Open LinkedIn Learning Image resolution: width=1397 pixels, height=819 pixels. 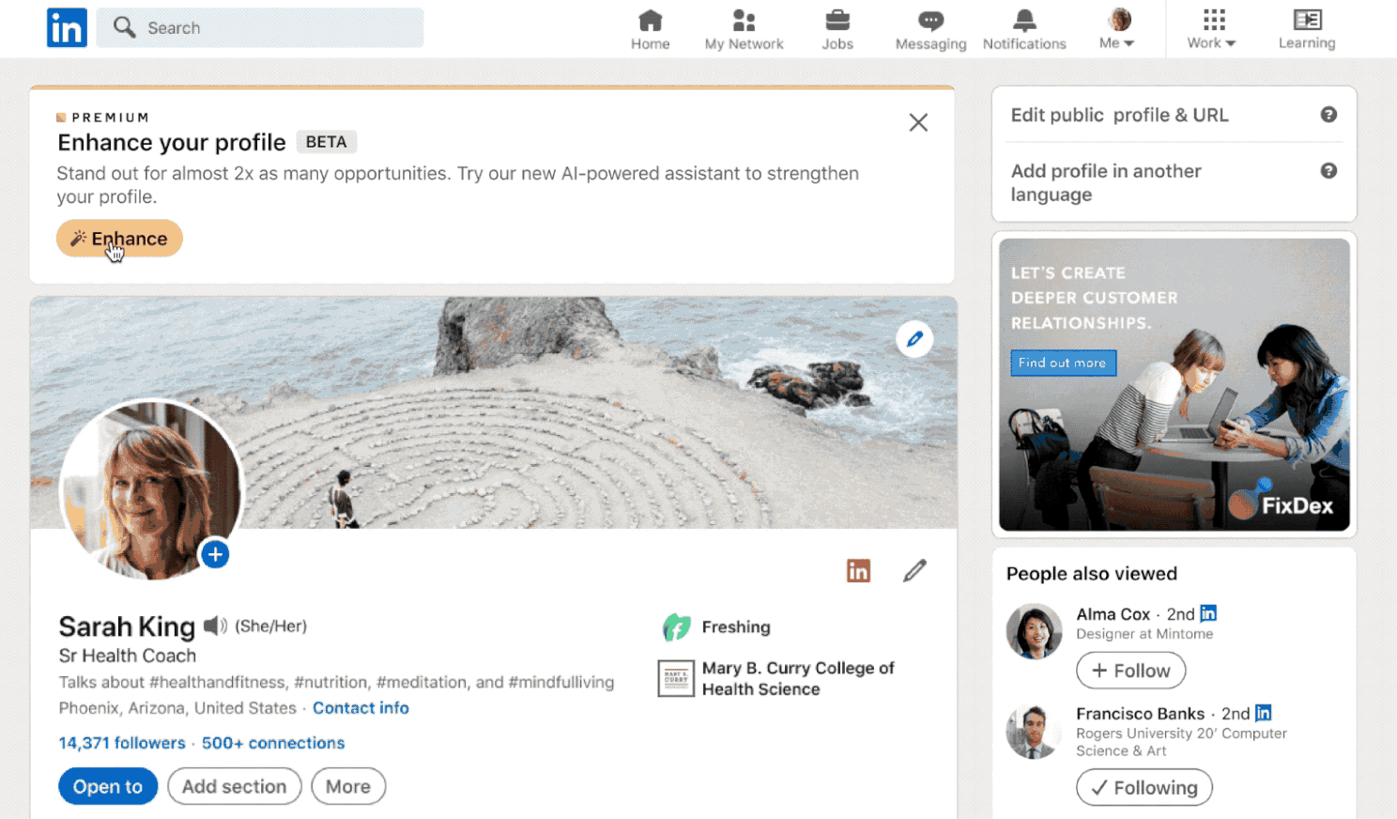coord(1306,28)
